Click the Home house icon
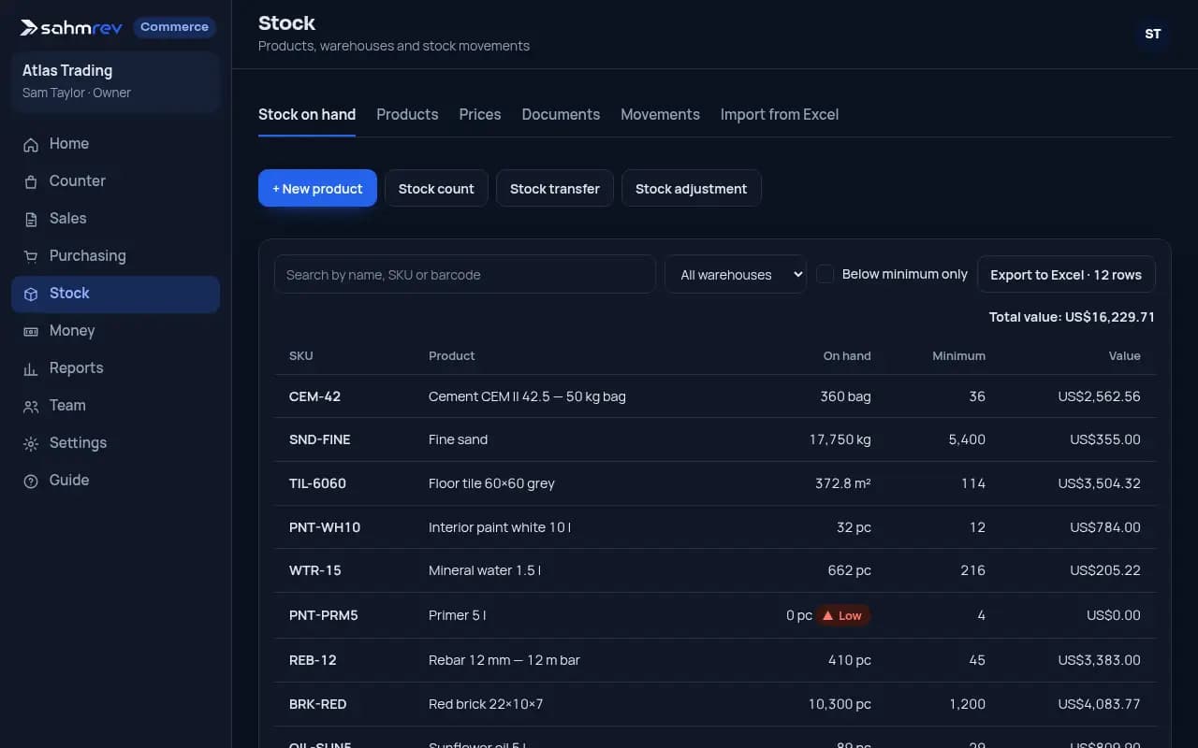The height and width of the screenshot is (748, 1198). pos(31,144)
